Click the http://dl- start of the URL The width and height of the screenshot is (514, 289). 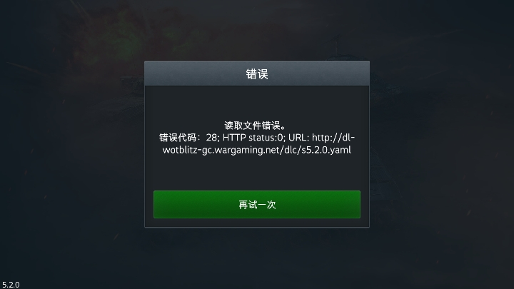[333, 138]
